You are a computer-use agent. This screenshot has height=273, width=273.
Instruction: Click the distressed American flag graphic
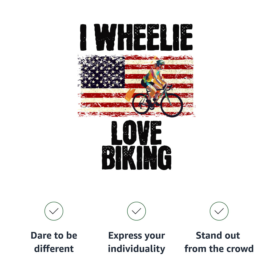point(136,86)
